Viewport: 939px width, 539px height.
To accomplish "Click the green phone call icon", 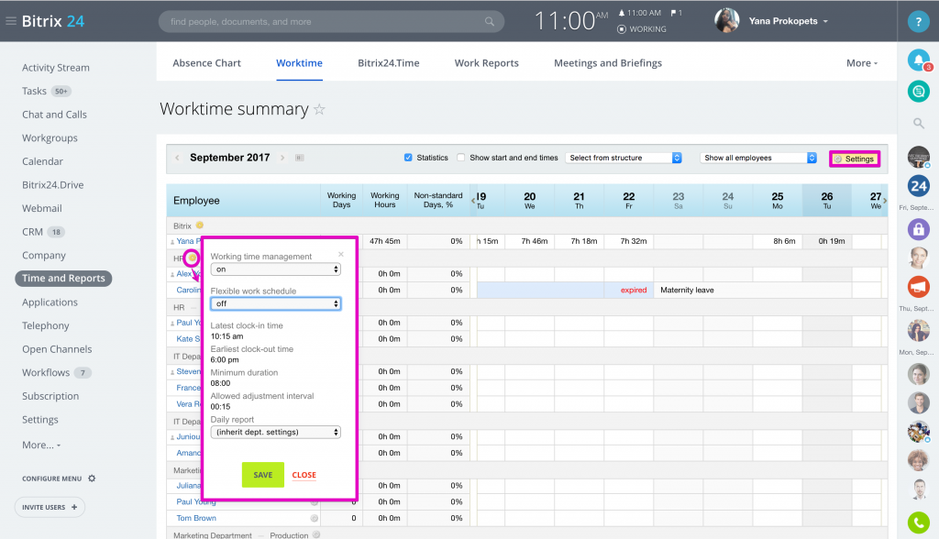I will [x=918, y=522].
